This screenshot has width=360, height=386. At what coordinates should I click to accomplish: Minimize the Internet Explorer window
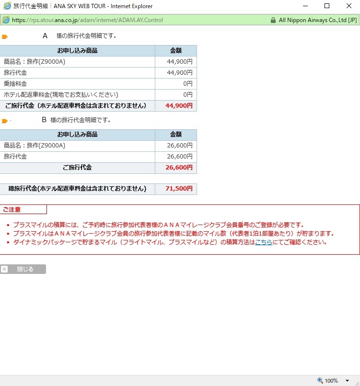305,6
